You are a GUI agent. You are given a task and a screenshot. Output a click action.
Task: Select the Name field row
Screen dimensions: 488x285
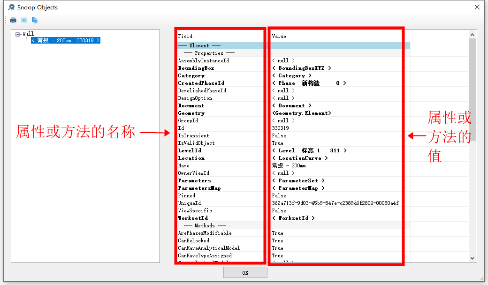183,165
